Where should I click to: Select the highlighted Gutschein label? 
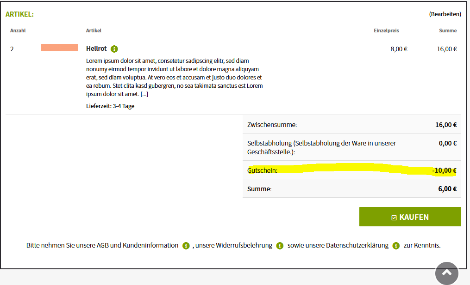pos(262,170)
